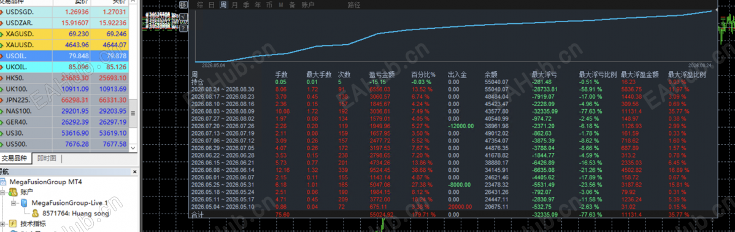Open the M tab in stats panel
Image resolution: width=735 pixels, height=232 pixels.
click(281, 5)
